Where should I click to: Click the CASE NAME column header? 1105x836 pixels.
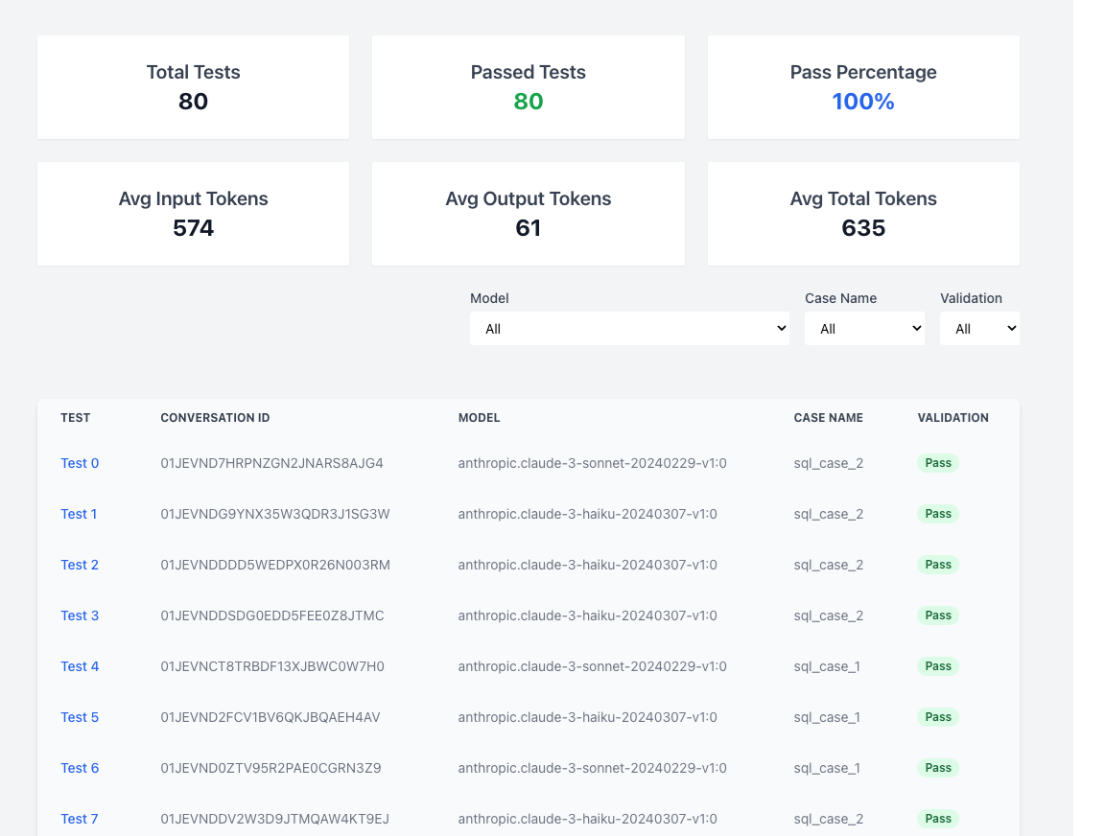828,418
